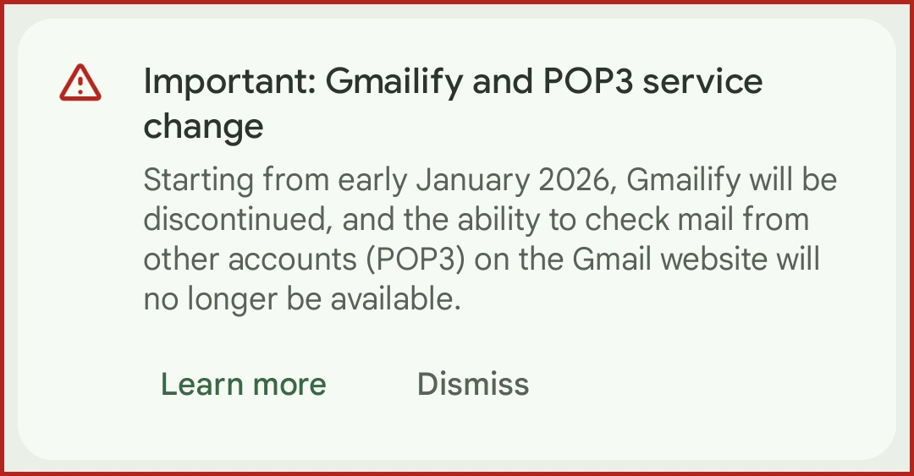Viewport: 914px width, 476px height.
Task: Click the "no longer be available." line
Action: point(302,299)
